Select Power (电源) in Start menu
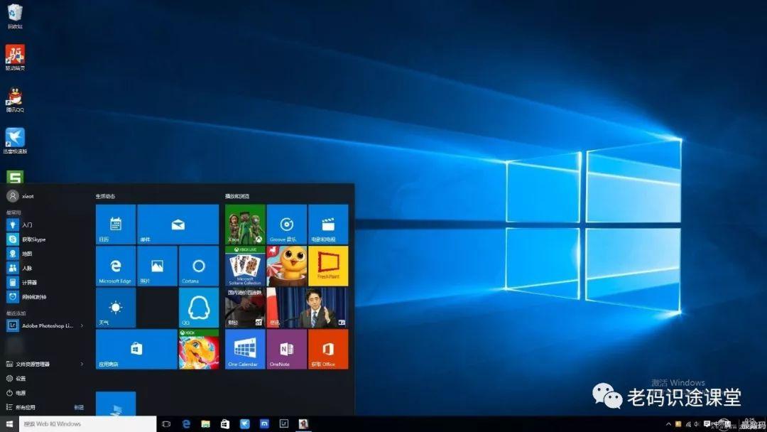The height and width of the screenshot is (432, 767). [21, 393]
